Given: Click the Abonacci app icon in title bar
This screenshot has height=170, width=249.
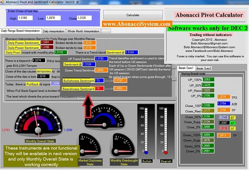Looking at the screenshot, I should pyautogui.click(x=2, y=2).
